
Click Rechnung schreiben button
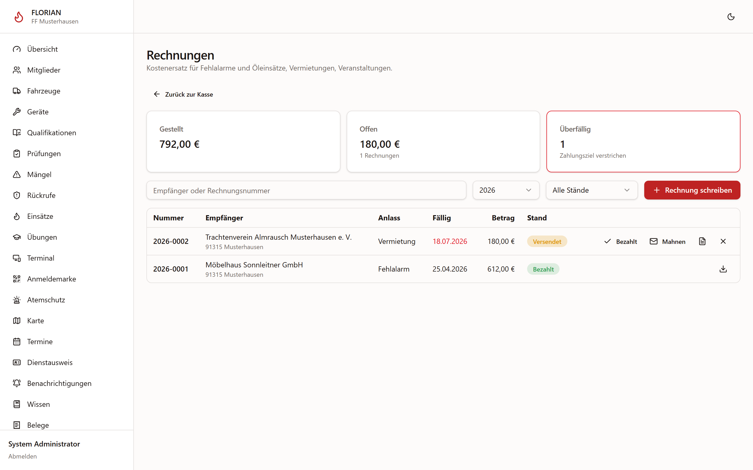pos(692,190)
